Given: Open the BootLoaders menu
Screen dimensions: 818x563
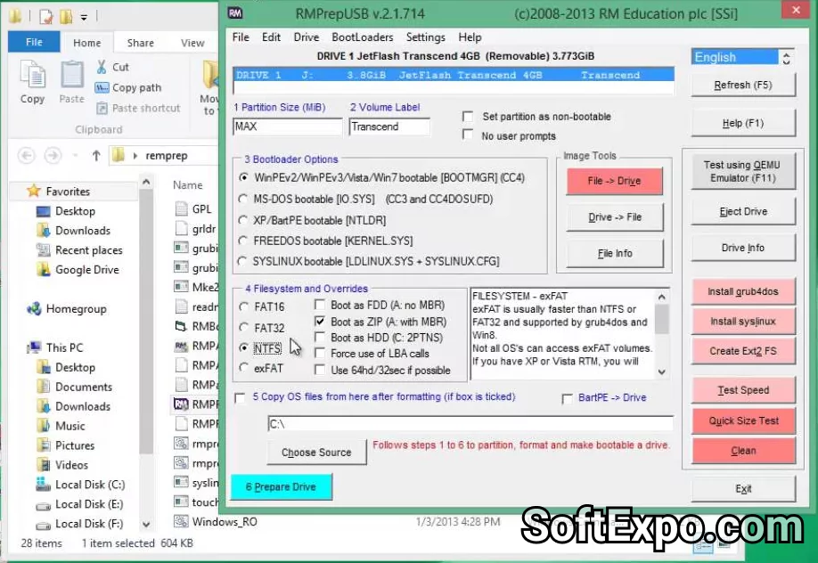Looking at the screenshot, I should (x=362, y=37).
